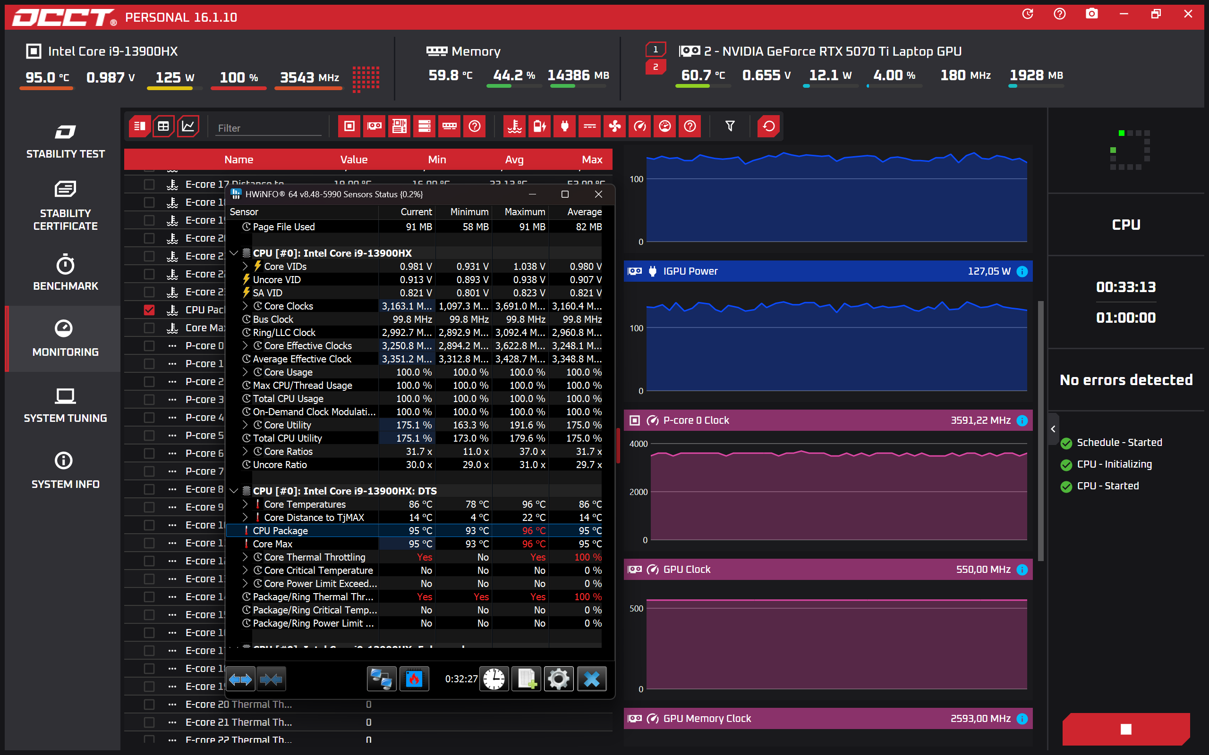Click the HWiNFO settings gear icon

click(x=558, y=679)
